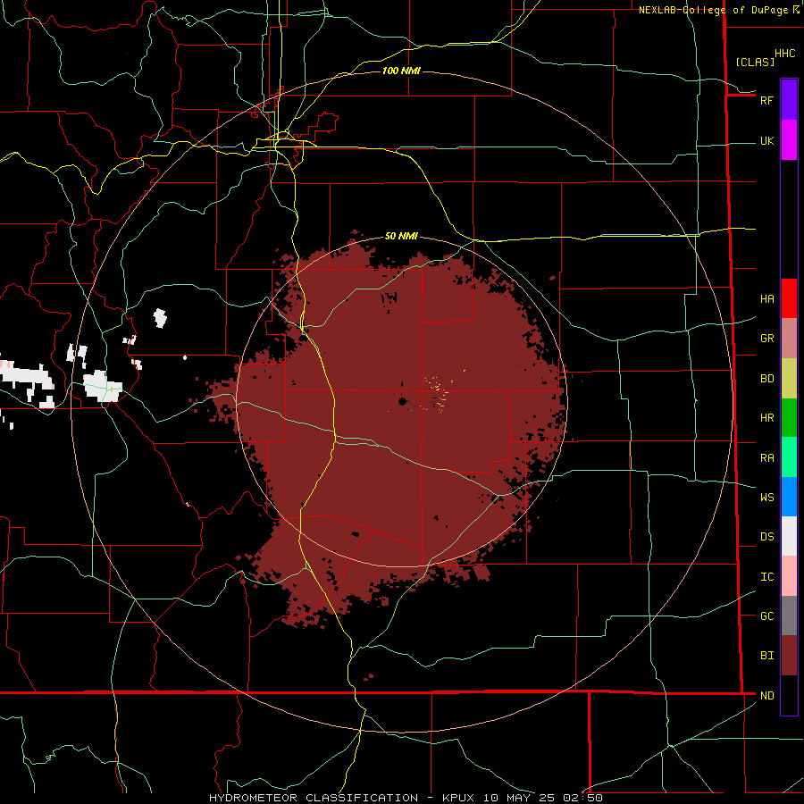Click the 'DS' legend label

[767, 537]
